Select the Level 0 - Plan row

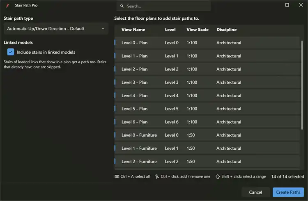pos(207,43)
